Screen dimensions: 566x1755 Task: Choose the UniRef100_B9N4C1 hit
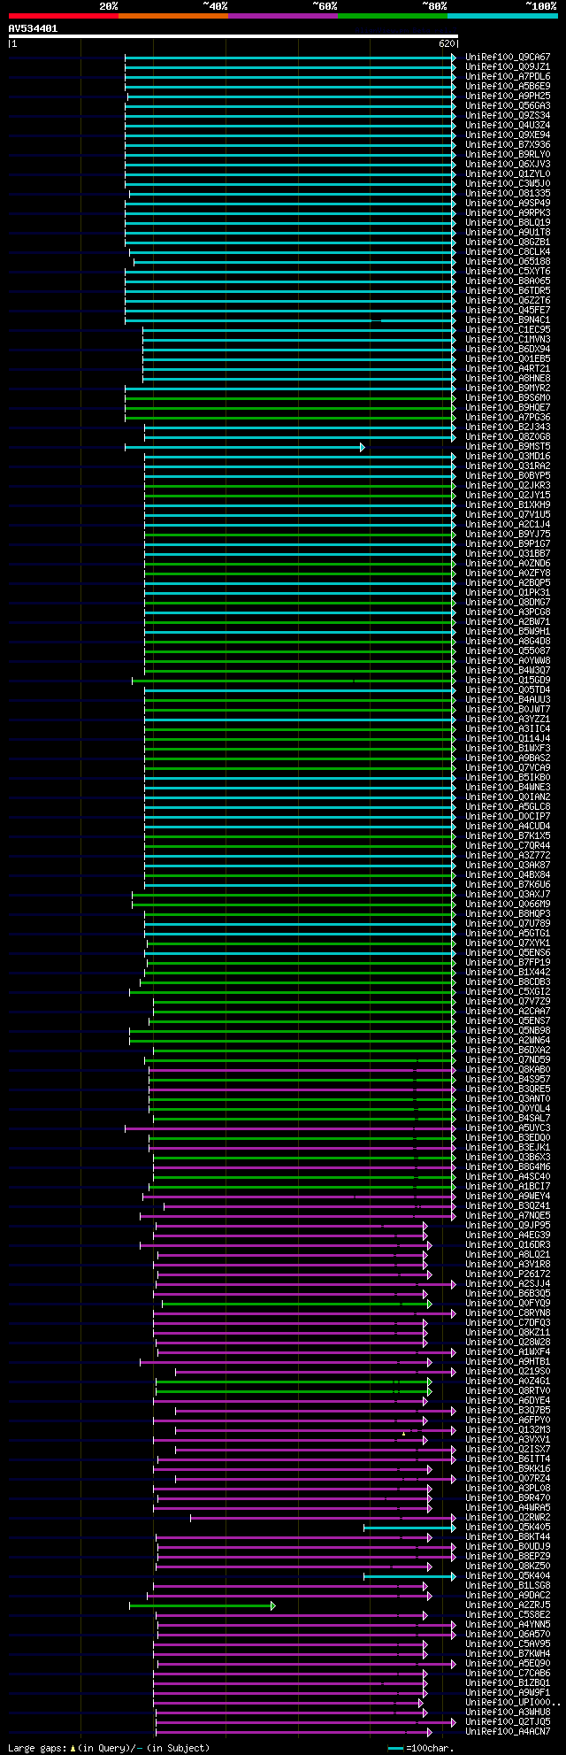click(x=508, y=320)
